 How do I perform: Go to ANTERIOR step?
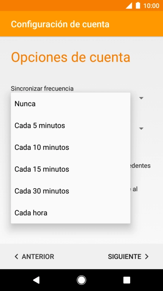click(x=34, y=257)
